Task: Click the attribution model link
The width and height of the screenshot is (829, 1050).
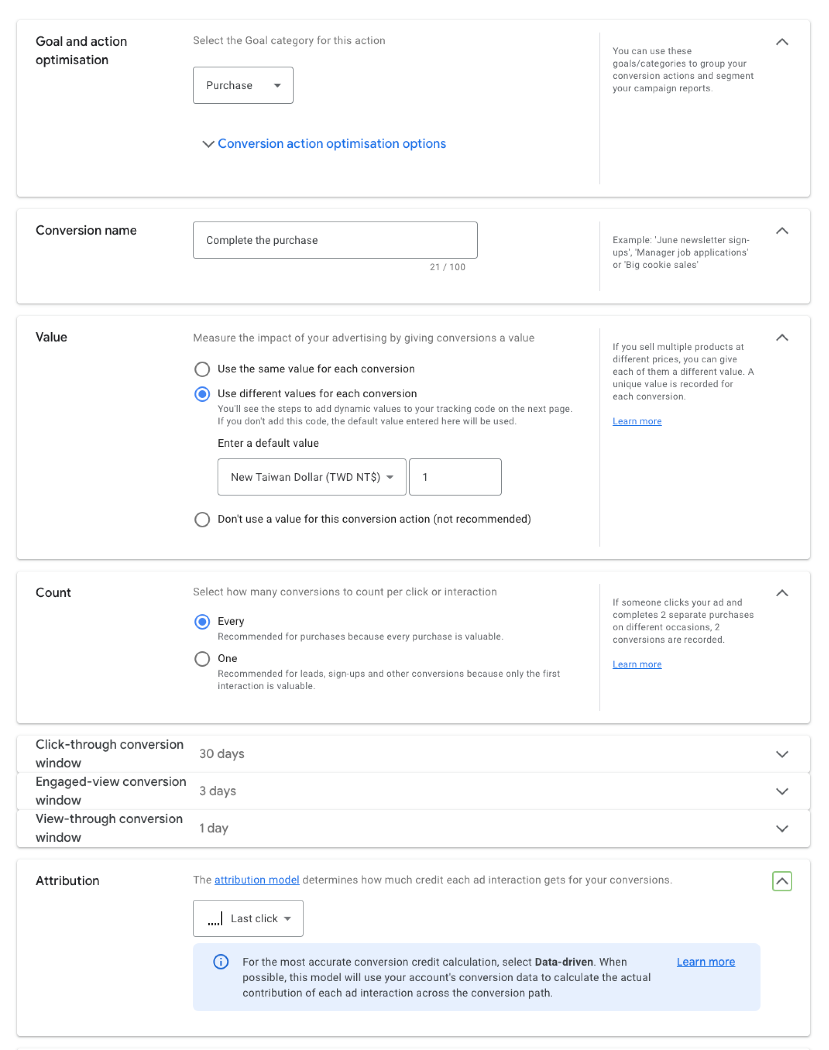Action: point(257,880)
